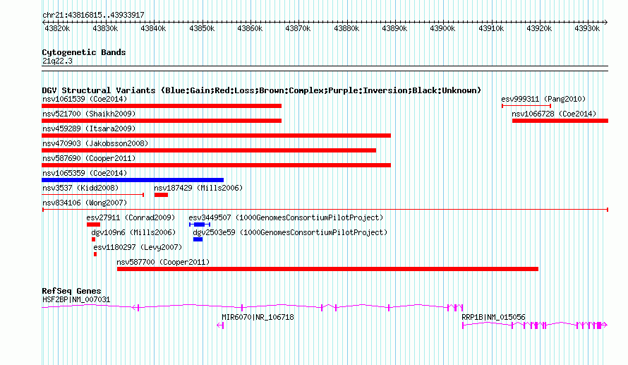The width and height of the screenshot is (628, 365).
Task: Open the nsv1066728 (Coe2014) label
Action: point(554,114)
